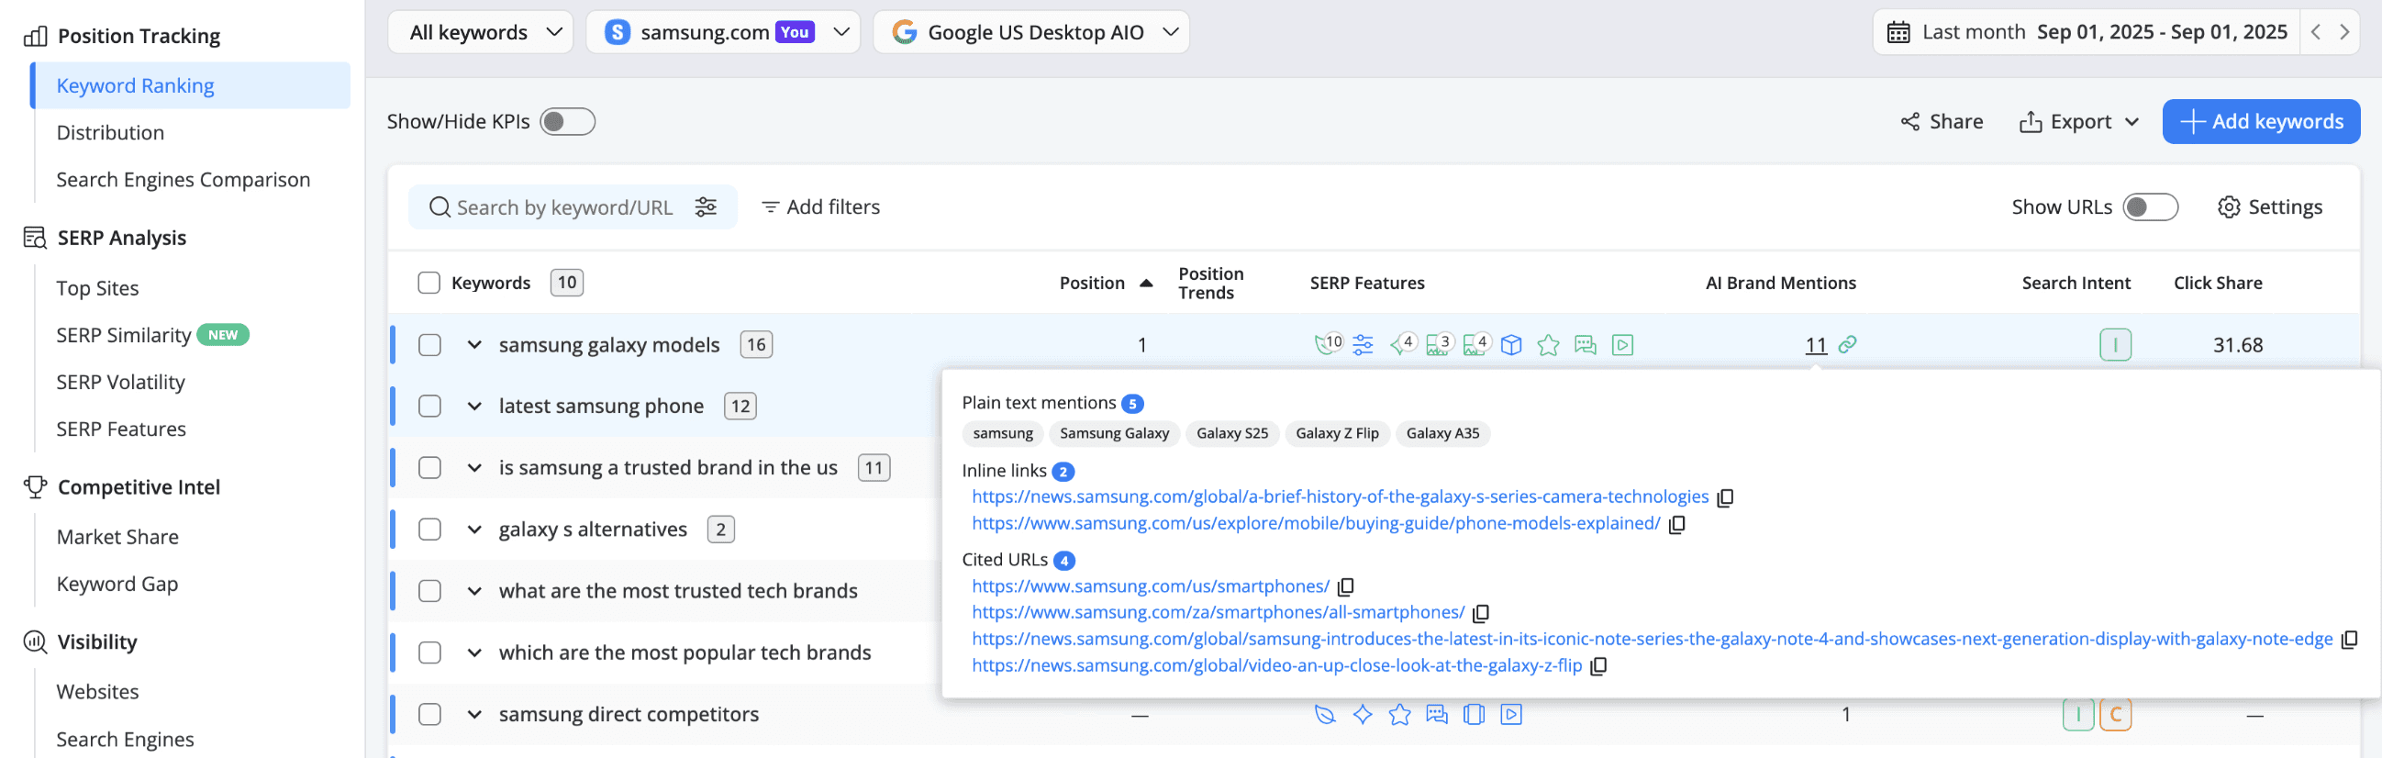The image size is (2382, 758).
Task: Navigate to SERP Volatility
Action: click(x=120, y=383)
